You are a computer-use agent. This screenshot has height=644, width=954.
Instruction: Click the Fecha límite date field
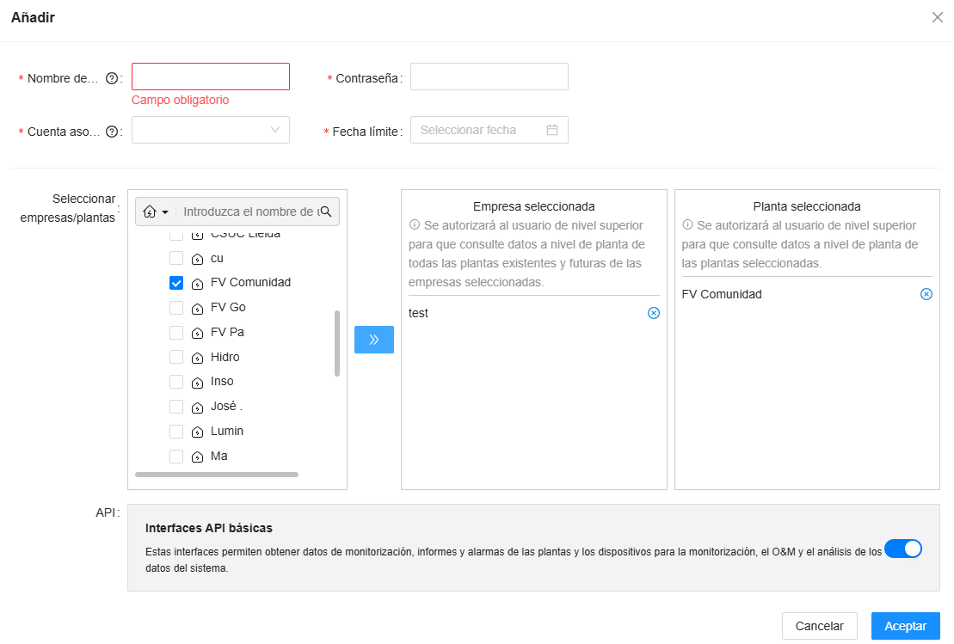489,130
